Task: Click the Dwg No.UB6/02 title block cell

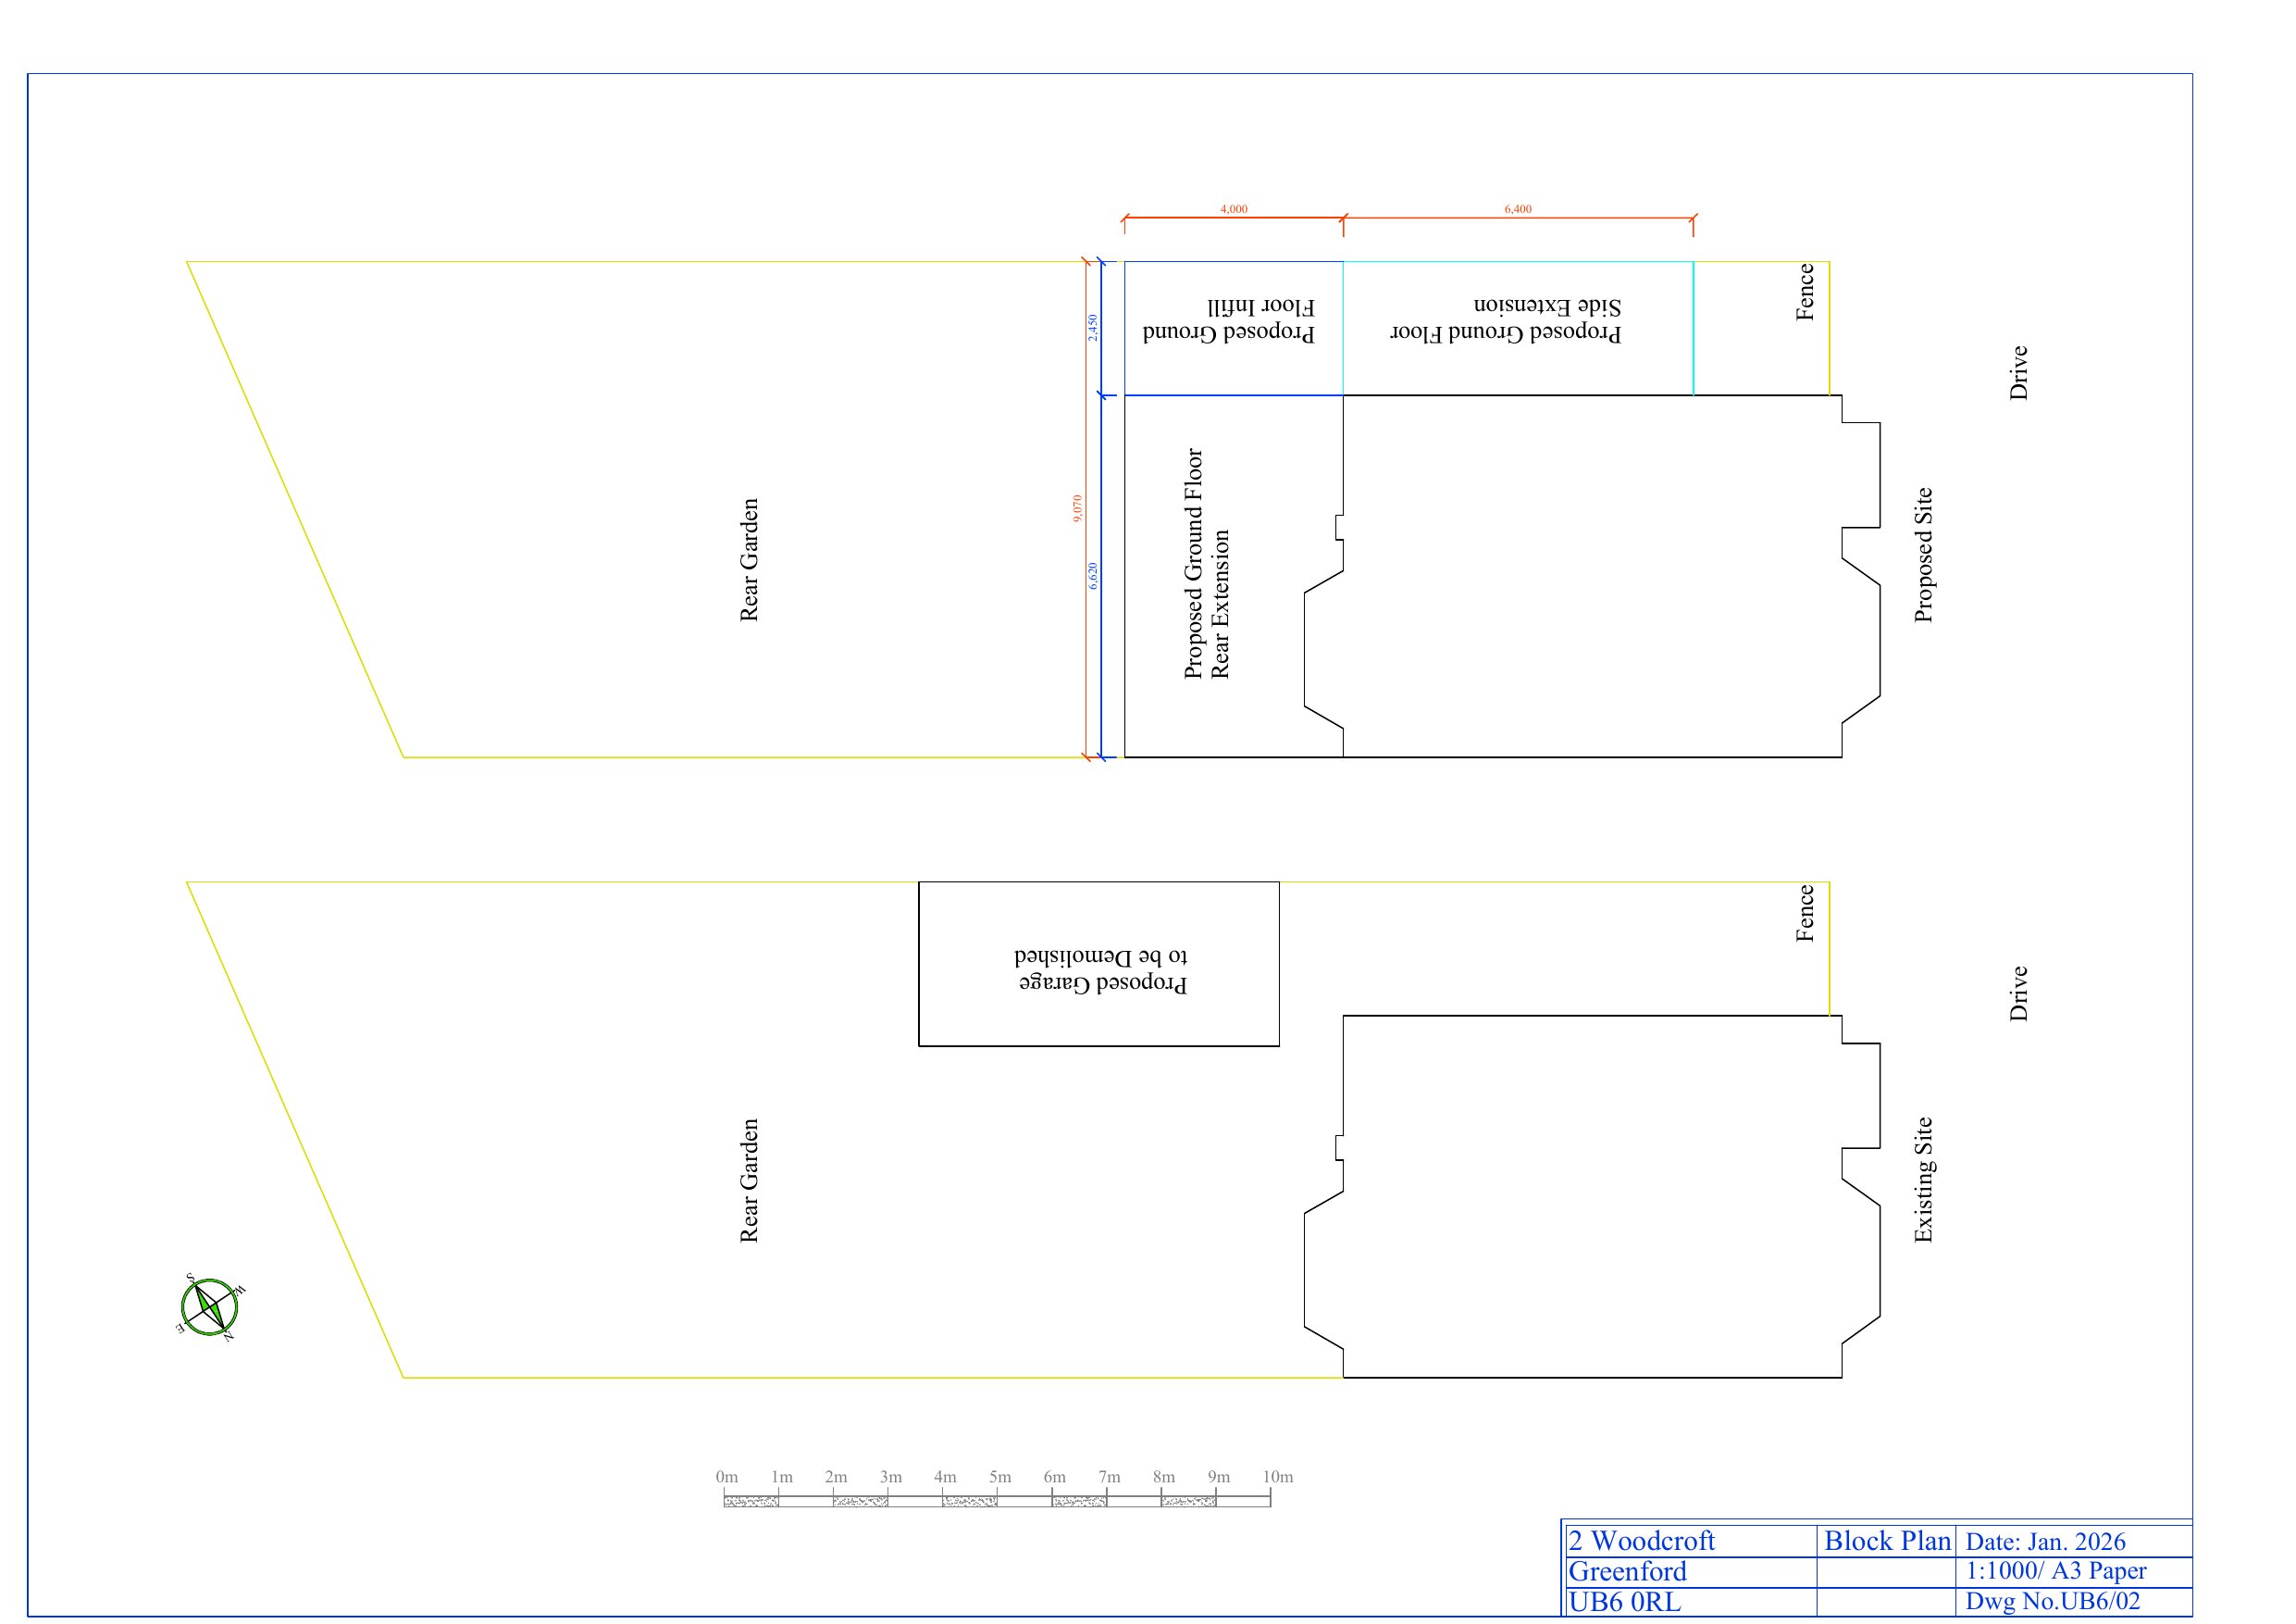Action: [x=2052, y=1601]
